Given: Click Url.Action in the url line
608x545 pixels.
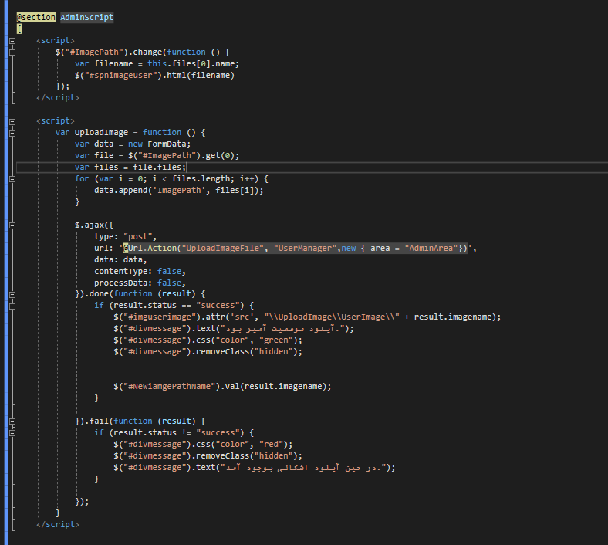Looking at the screenshot, I should [x=152, y=249].
